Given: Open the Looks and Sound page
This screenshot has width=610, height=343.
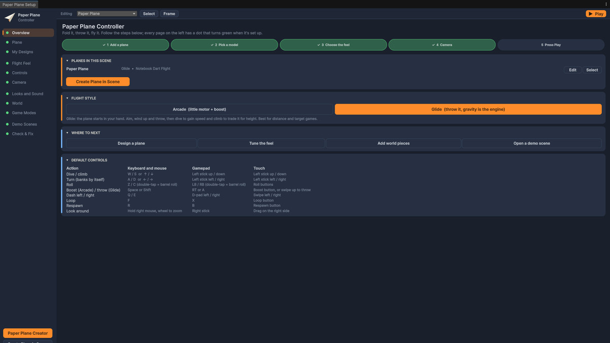Looking at the screenshot, I should pyautogui.click(x=28, y=94).
